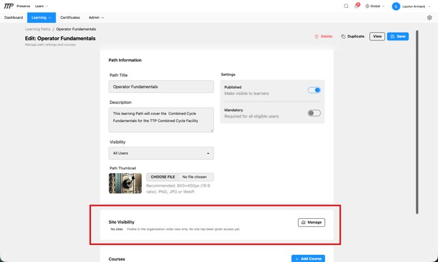The image size is (438, 262).
Task: Click into the Path Title field
Action: coord(161,87)
